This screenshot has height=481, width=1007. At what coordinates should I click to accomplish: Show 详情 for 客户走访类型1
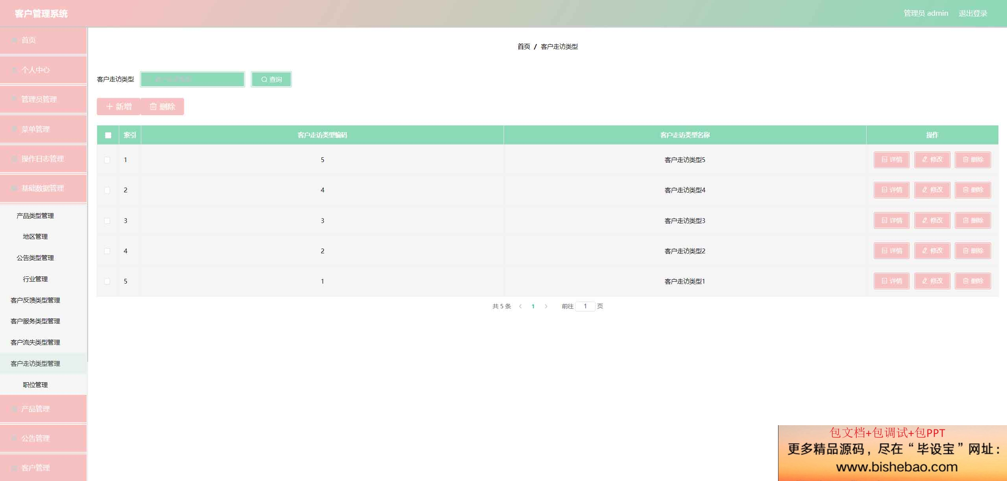(x=891, y=281)
